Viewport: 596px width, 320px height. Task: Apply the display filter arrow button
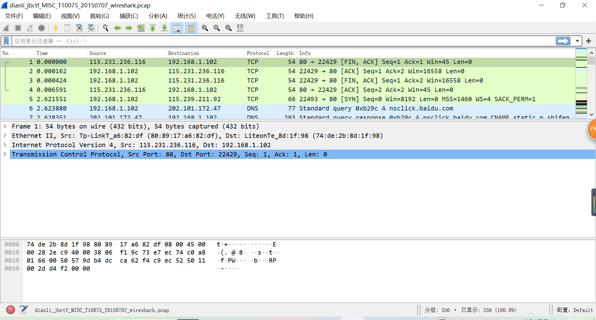coord(563,41)
